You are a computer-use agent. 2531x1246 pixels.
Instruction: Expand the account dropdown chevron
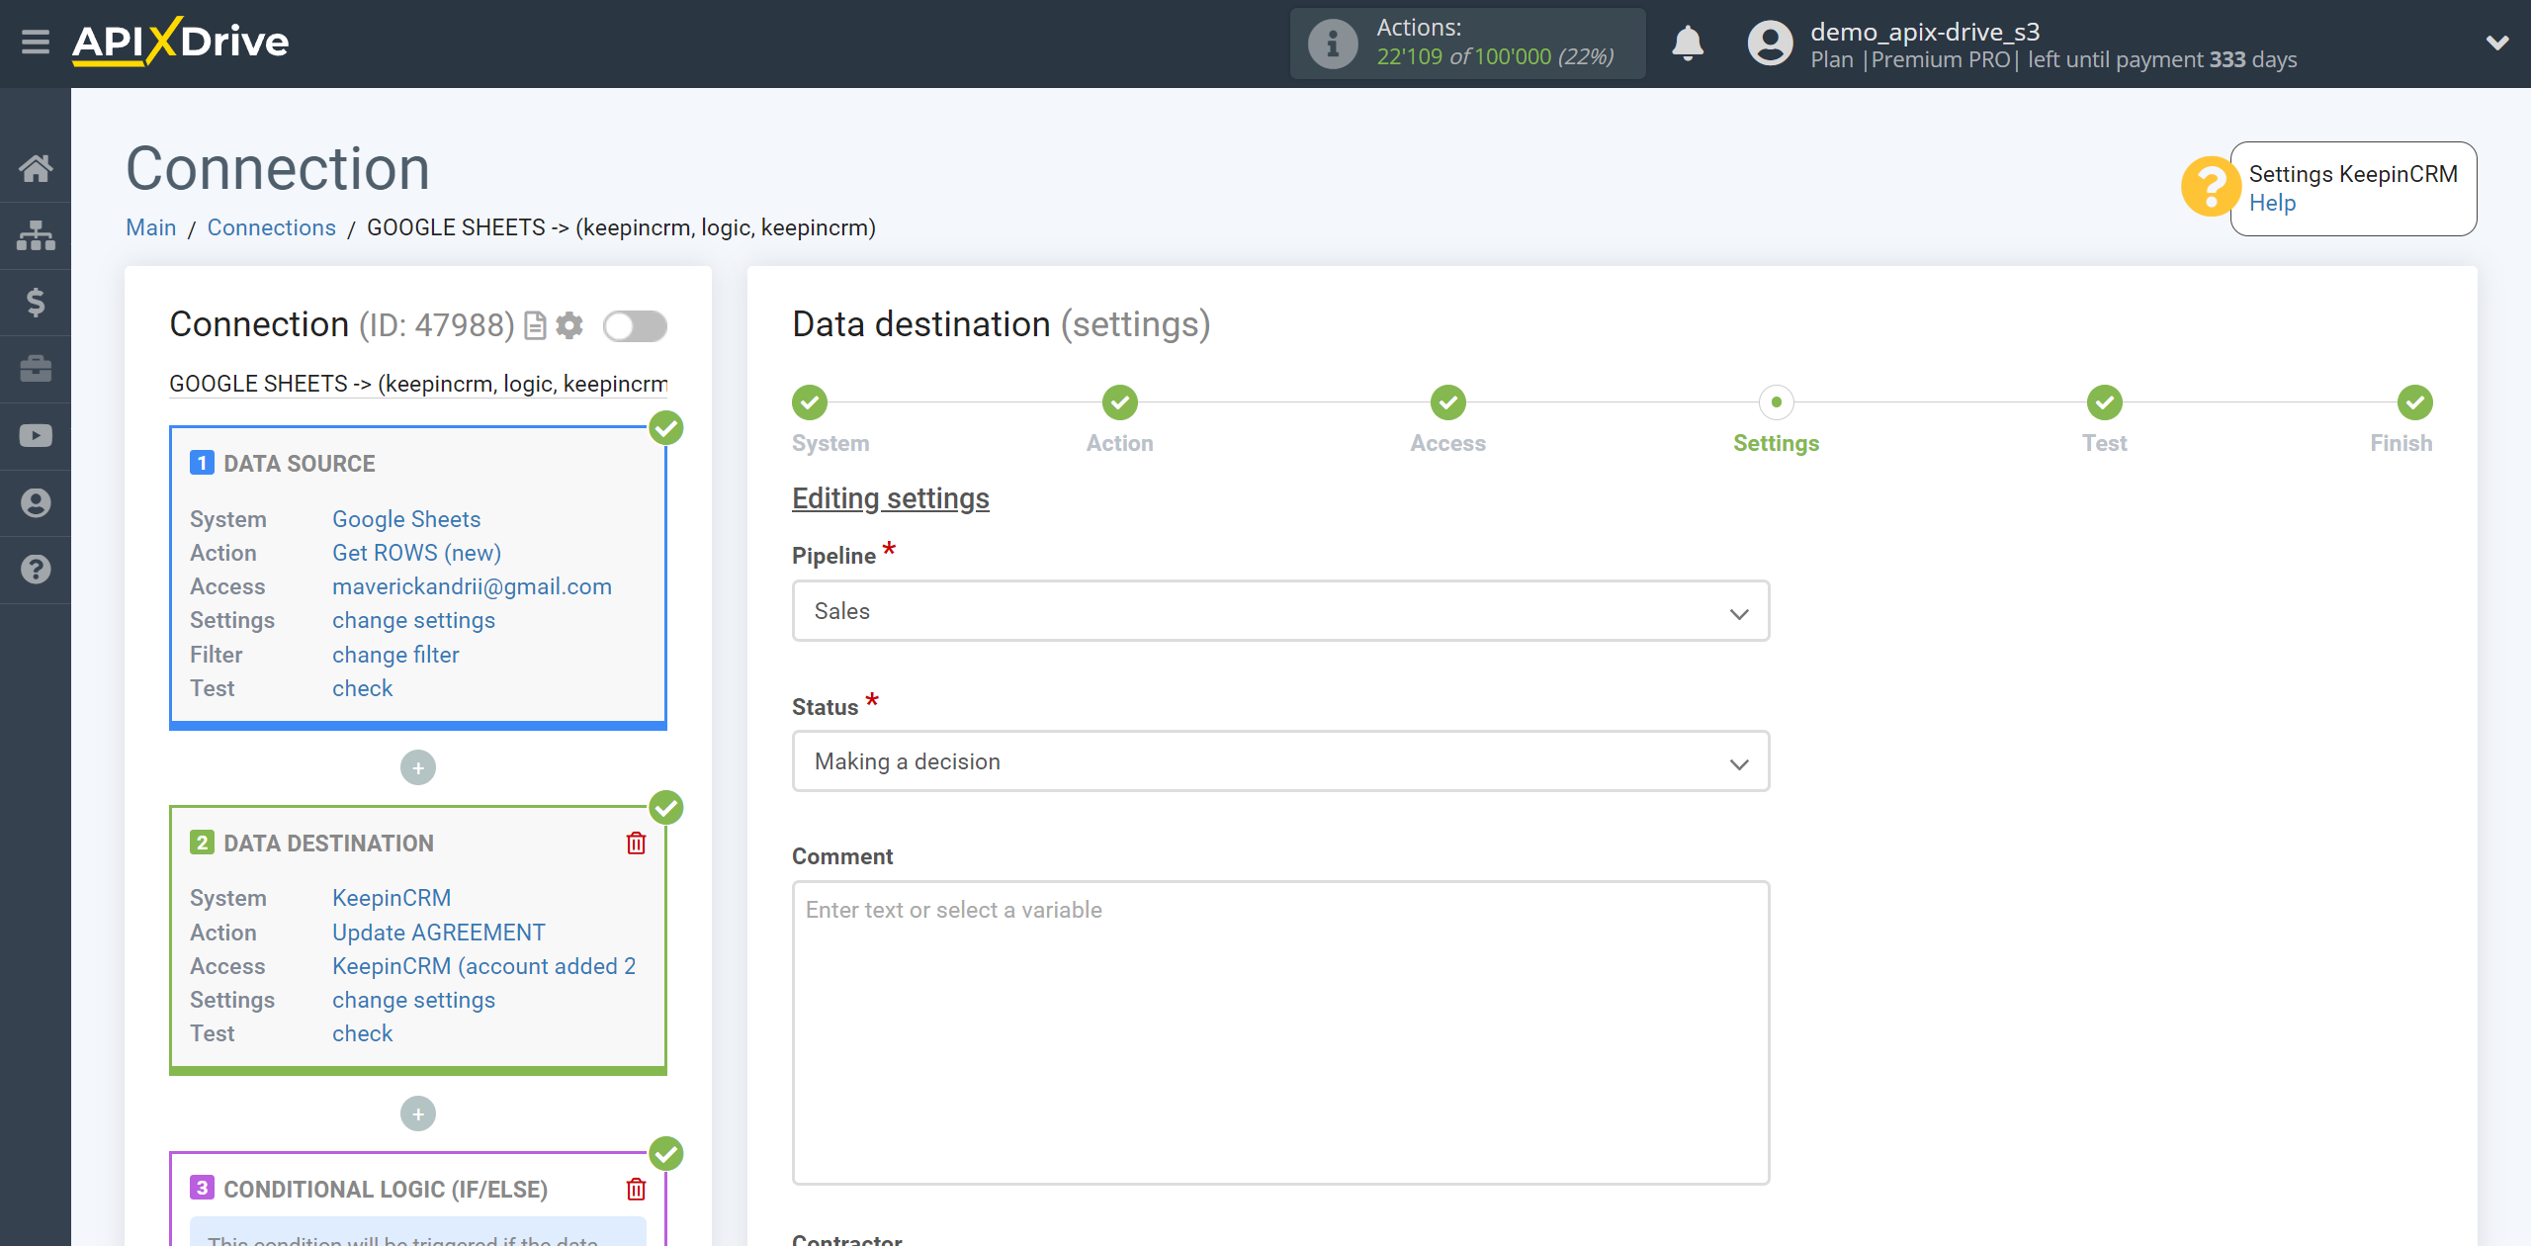pyautogui.click(x=2497, y=44)
